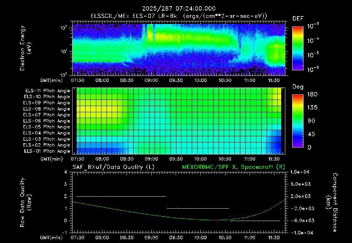Select the ELS-03 Pitch Angle row label
Viewport: 352px width, 243px height.
coord(47,139)
